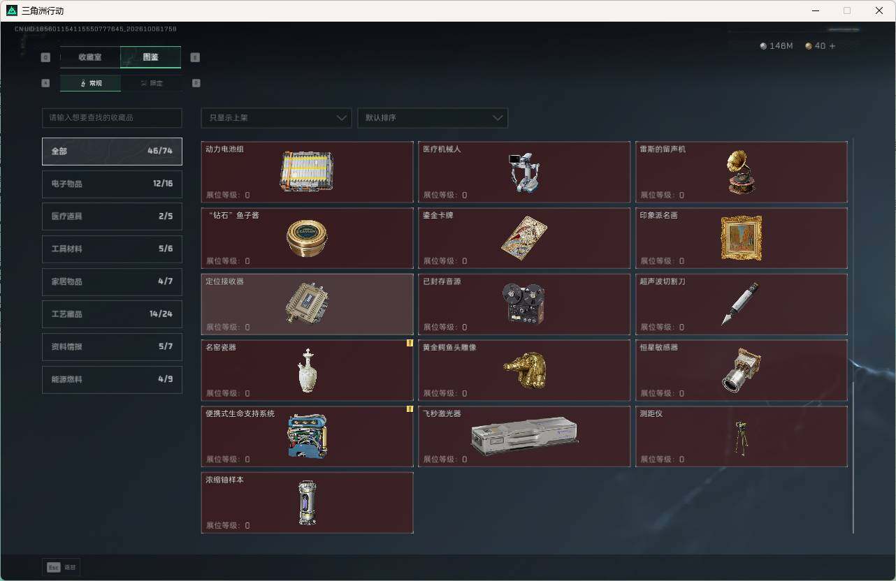This screenshot has height=581, width=896.
Task: Select the 名窑瓷器 porcelain vase image
Action: tap(307, 370)
